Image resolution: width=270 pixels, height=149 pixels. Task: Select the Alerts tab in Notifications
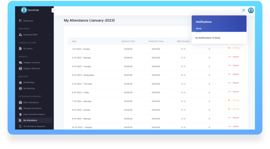tap(199, 28)
